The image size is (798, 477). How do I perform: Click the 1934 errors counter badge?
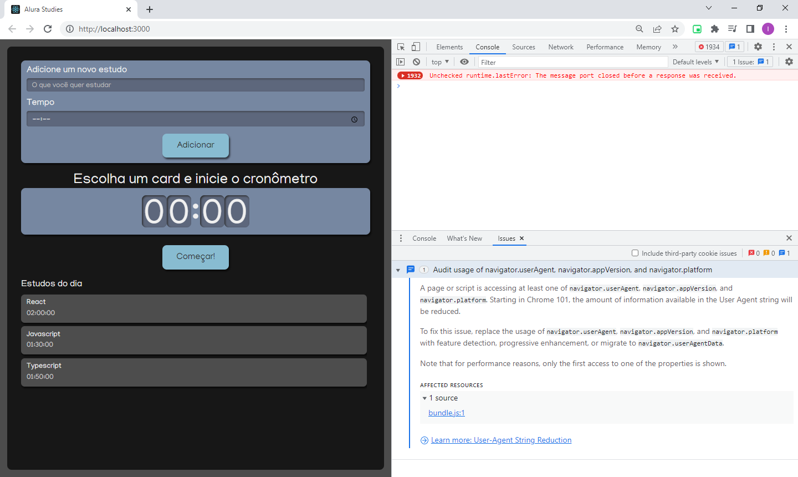709,47
